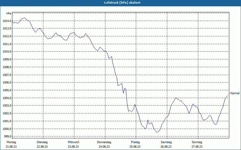Click the 1006,0 y-axis value

coord(7,82)
